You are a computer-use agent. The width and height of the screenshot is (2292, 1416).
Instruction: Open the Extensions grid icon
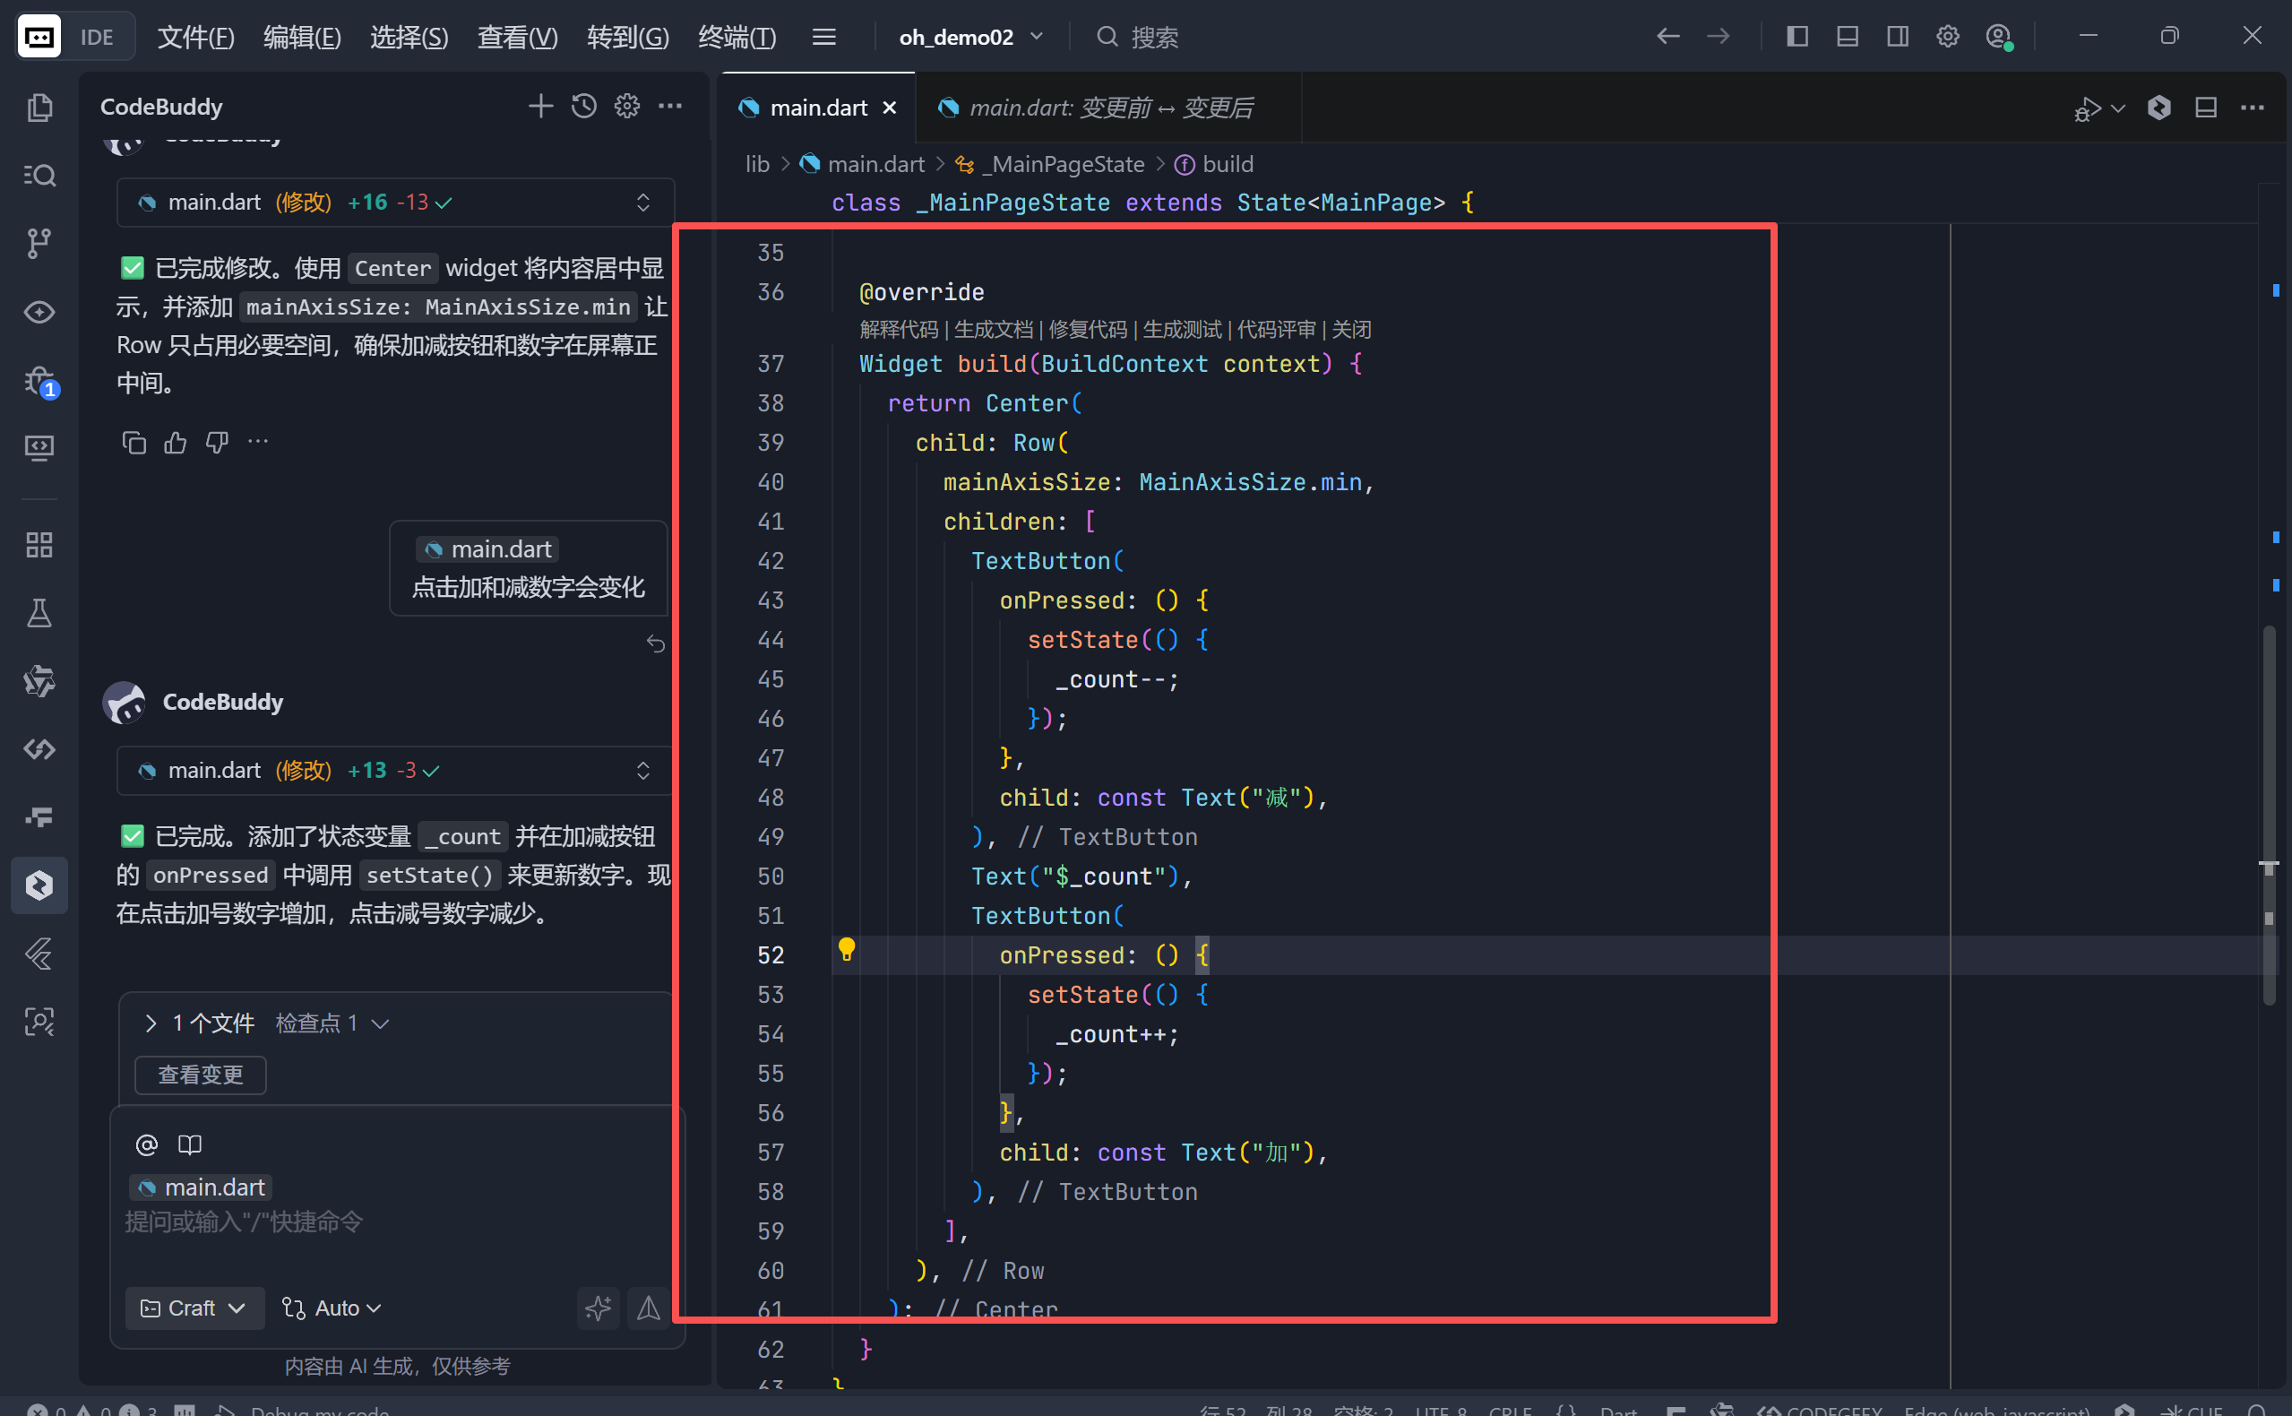click(x=39, y=545)
